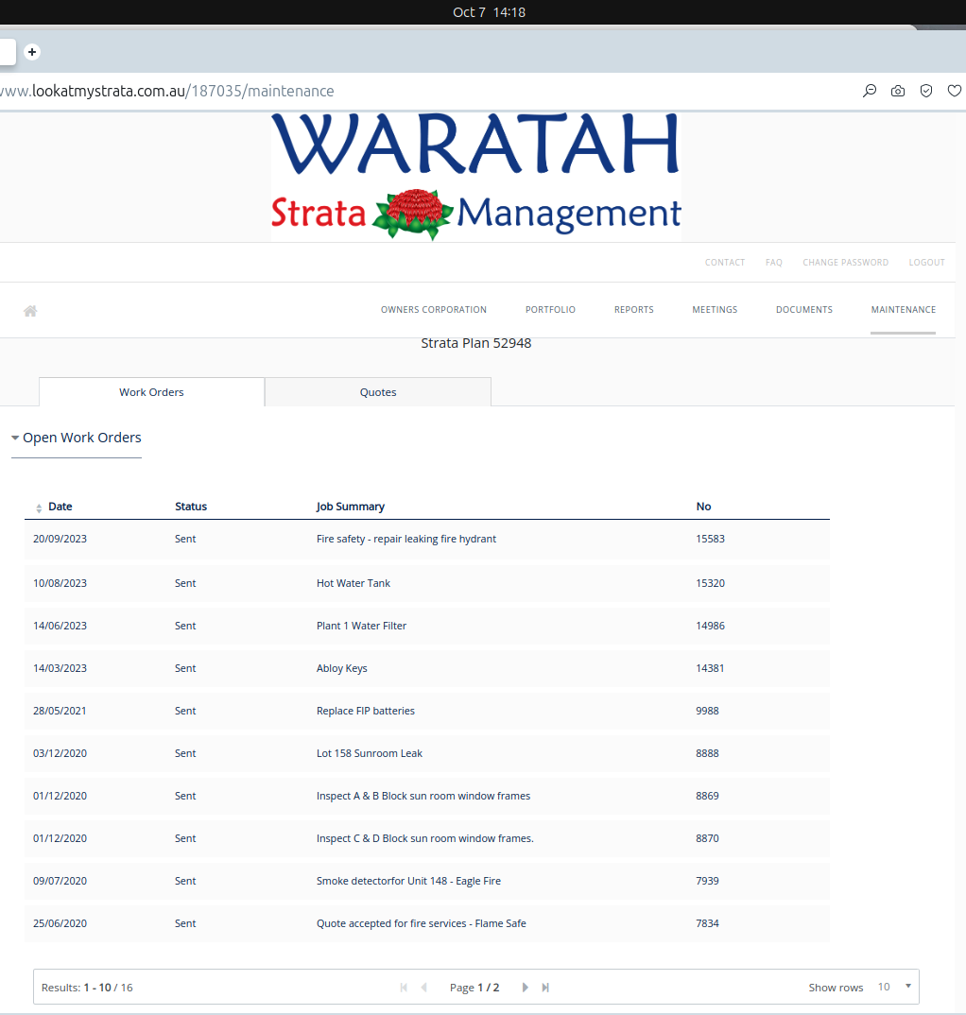
Task: Open the shield privacy icon in address bar
Action: click(926, 91)
